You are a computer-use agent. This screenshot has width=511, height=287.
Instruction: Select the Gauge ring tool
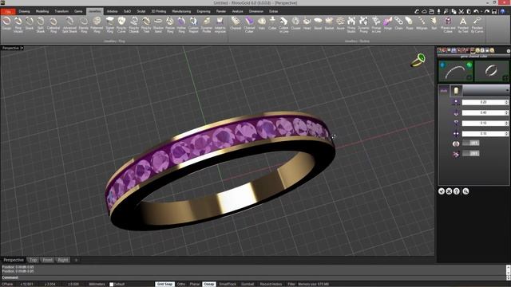6,24
